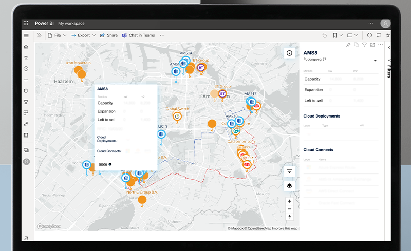
Task: Click the focus mode icon
Action: coord(372,45)
